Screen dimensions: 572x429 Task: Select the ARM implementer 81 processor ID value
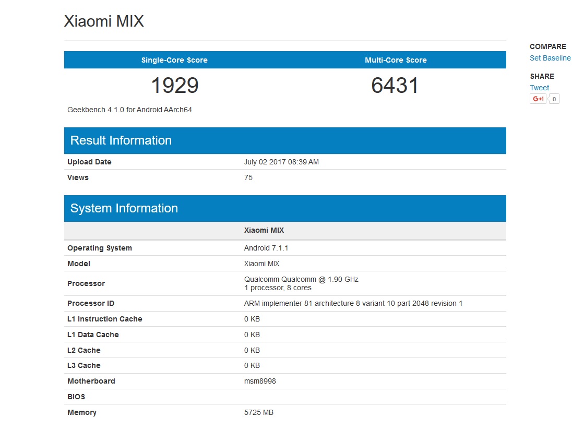click(x=353, y=304)
